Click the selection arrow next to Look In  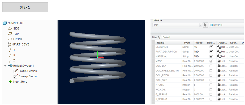coord(205,25)
